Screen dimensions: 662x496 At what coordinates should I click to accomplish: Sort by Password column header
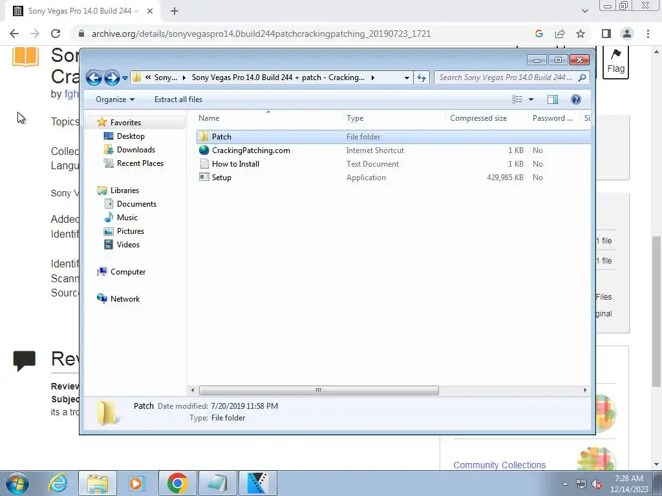tap(554, 118)
